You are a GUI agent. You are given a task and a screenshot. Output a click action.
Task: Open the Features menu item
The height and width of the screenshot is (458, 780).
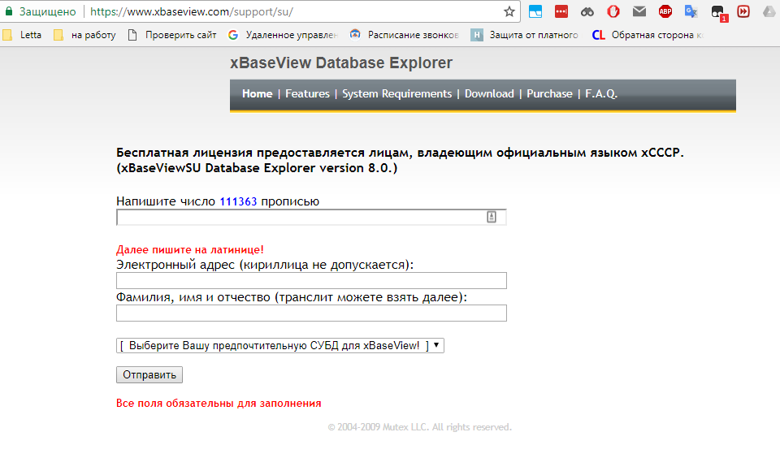307,93
